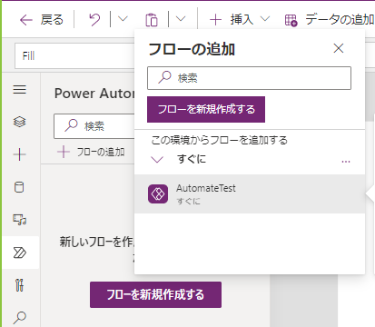Image resolution: width=375 pixels, height=327 pixels.
Task: Click the undo icon
Action: click(94, 20)
